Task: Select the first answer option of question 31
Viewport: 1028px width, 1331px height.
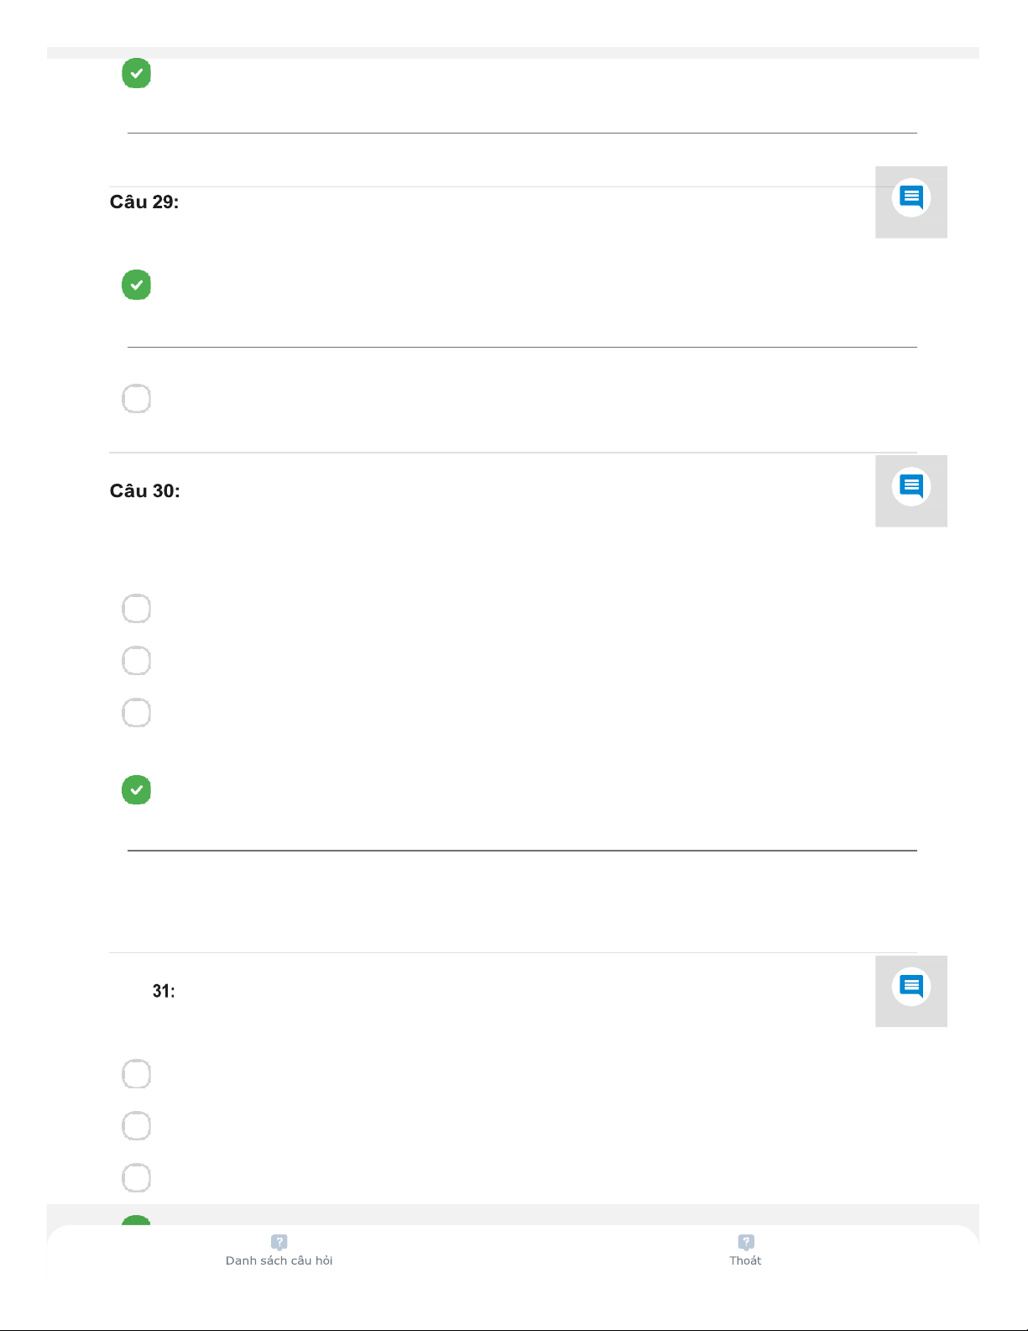Action: point(136,1074)
